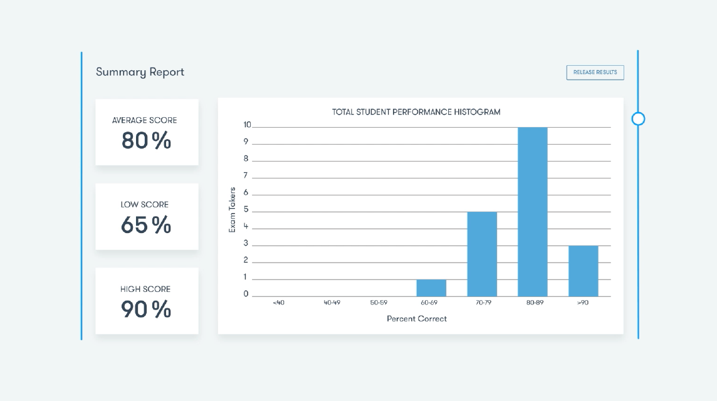Click the 70-79 histogram bar

(482, 254)
